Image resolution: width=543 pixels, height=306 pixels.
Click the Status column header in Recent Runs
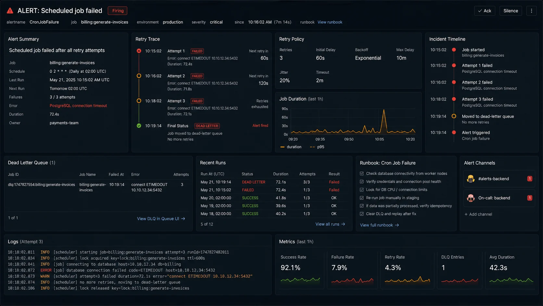pyautogui.click(x=247, y=174)
